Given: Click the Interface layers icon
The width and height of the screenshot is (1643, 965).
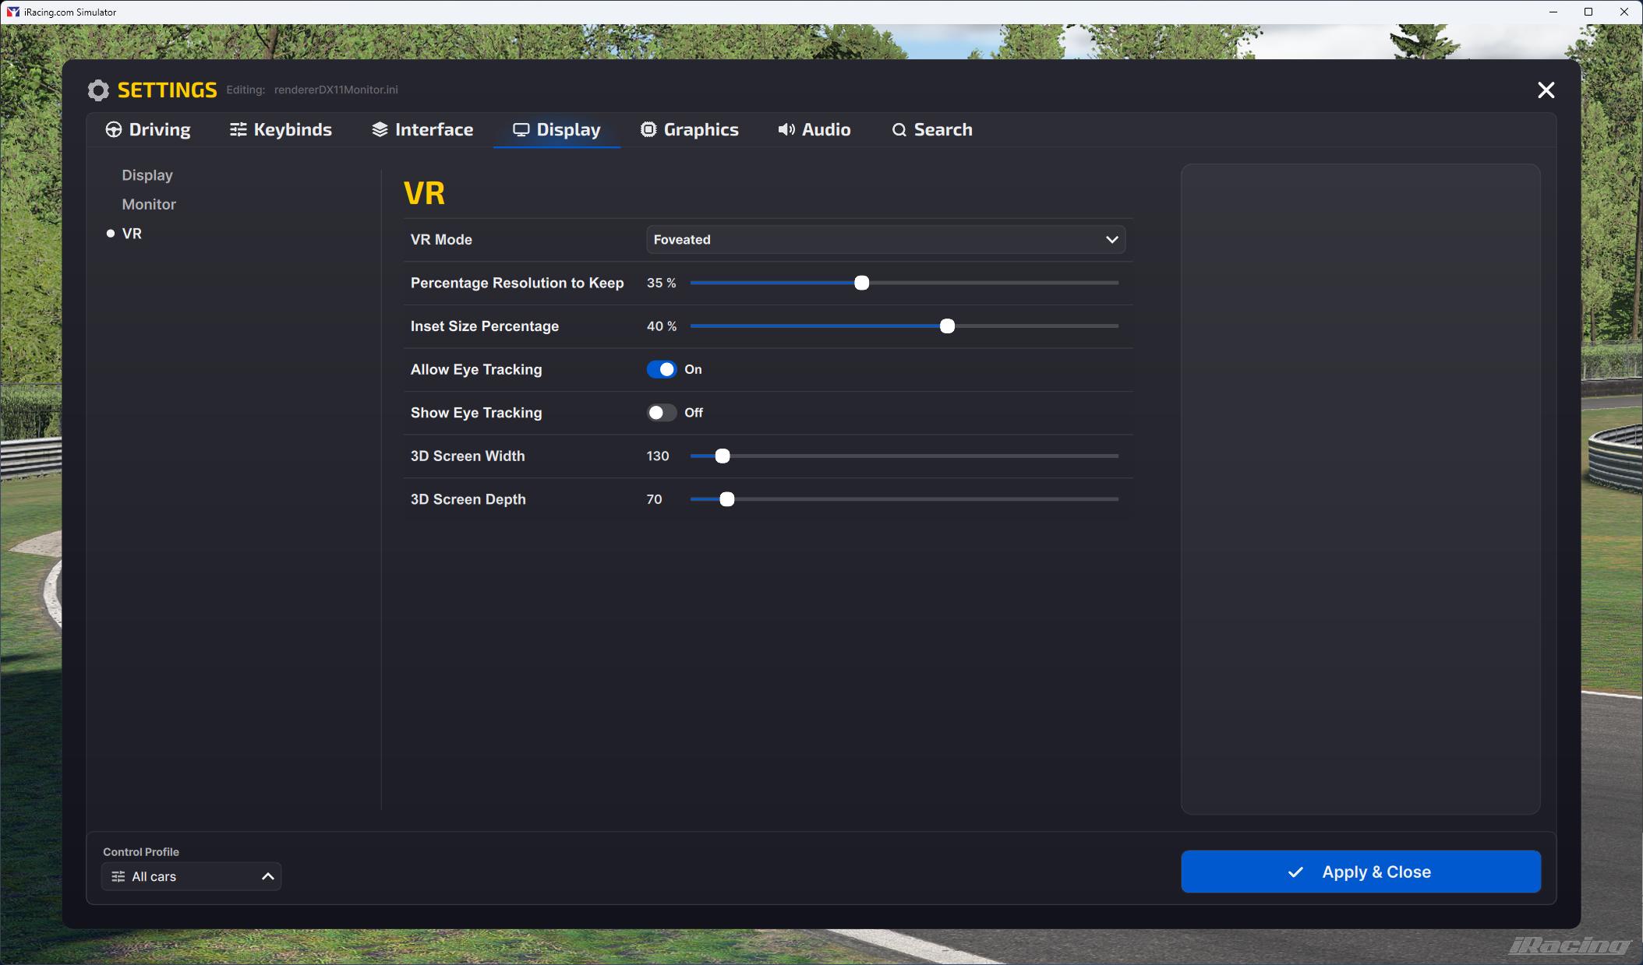Looking at the screenshot, I should (x=380, y=129).
